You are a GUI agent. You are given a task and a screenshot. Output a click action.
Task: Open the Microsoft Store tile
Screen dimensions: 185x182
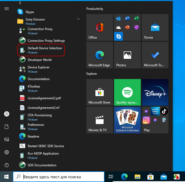coord(100,92)
